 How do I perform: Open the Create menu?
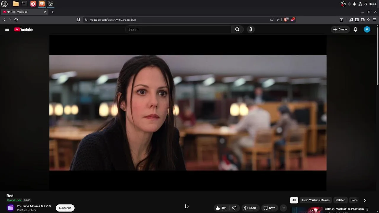coord(340,29)
